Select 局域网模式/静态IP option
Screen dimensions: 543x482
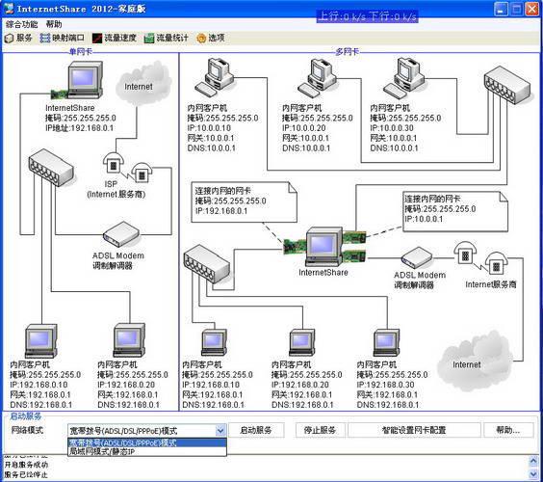(x=147, y=451)
